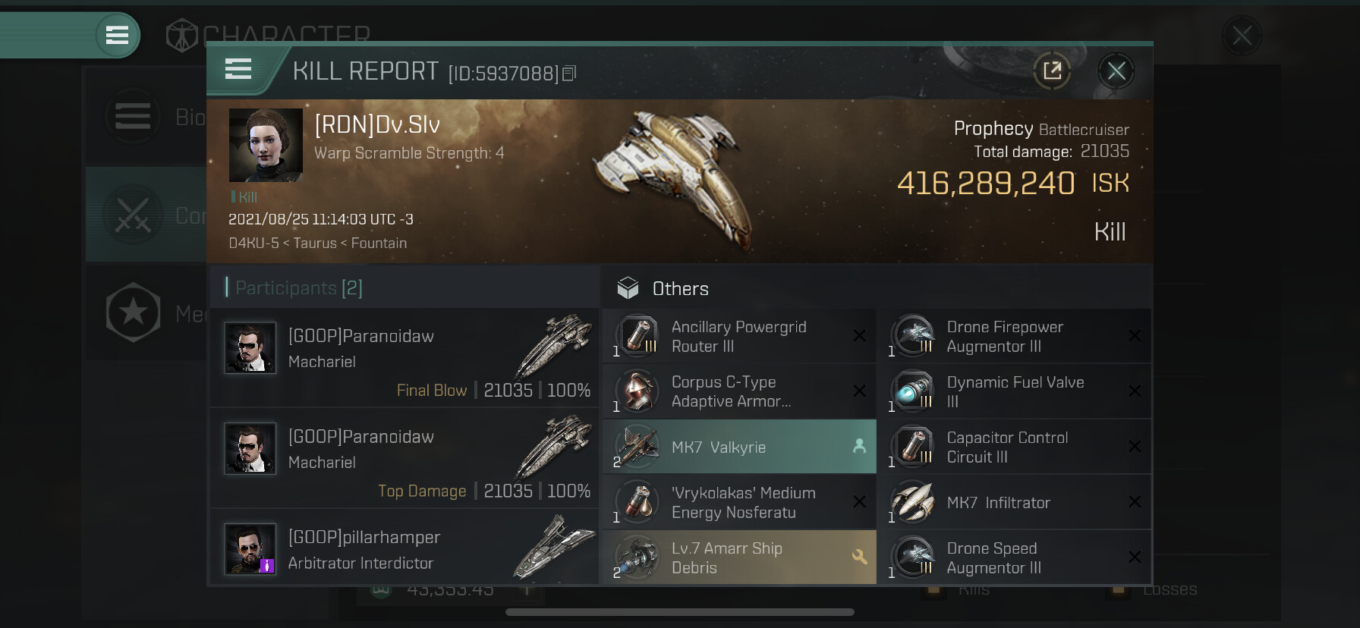
Task: Click the victim portrait of Dv.Slv
Action: tap(266, 145)
